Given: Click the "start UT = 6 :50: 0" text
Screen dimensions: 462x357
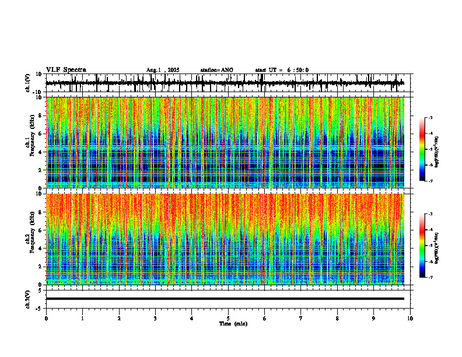Looking at the screenshot, I should 282,70.
